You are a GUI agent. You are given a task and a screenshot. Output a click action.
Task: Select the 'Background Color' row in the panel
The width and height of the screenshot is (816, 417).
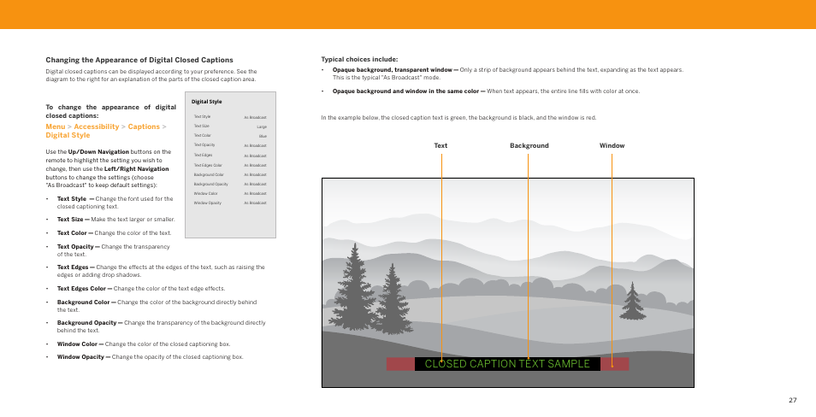click(x=230, y=174)
